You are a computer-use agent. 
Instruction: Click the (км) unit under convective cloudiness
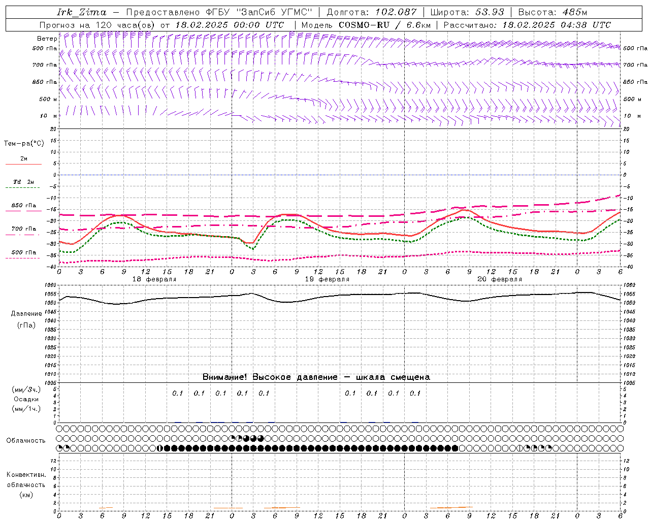(x=26, y=495)
